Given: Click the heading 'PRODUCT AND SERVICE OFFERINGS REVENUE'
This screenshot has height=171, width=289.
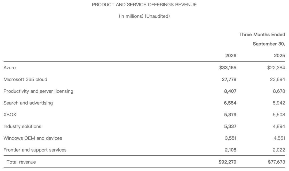Looking at the screenshot, I should [x=144, y=5].
